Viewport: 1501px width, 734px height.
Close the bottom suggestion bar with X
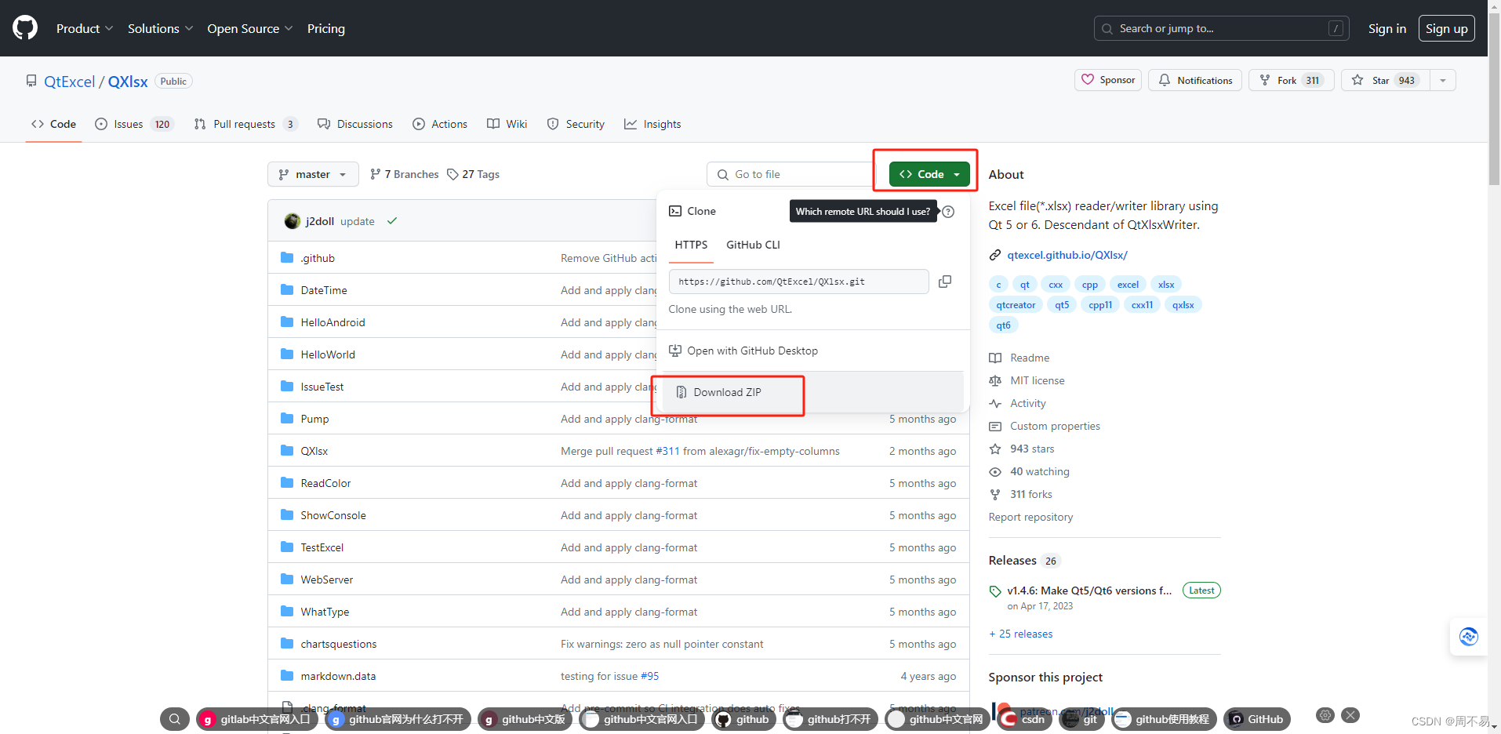pyautogui.click(x=1350, y=715)
